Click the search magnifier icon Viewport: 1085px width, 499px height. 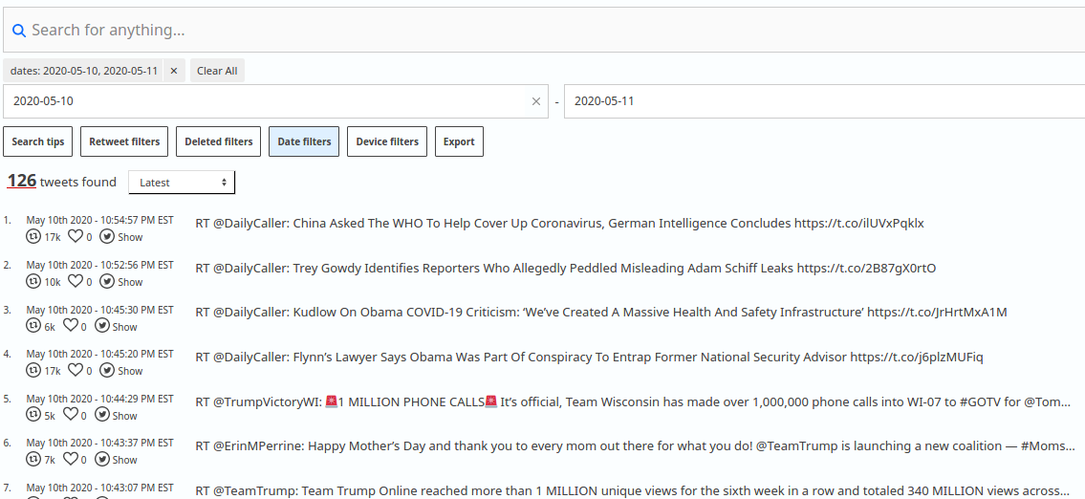(19, 31)
